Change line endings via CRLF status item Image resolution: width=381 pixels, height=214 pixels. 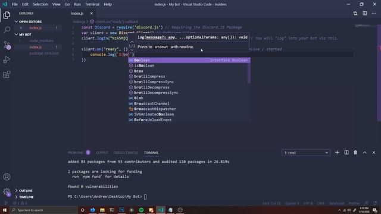321,203
